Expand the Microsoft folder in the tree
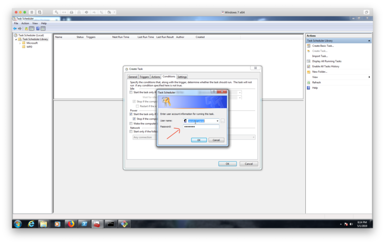 [x=20, y=43]
